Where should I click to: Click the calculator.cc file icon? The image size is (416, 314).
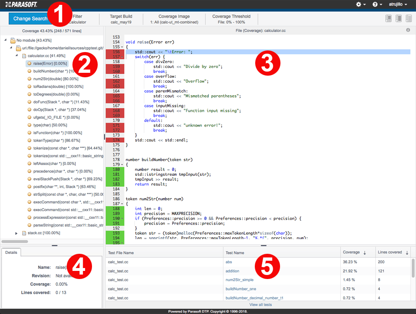tap(24, 56)
